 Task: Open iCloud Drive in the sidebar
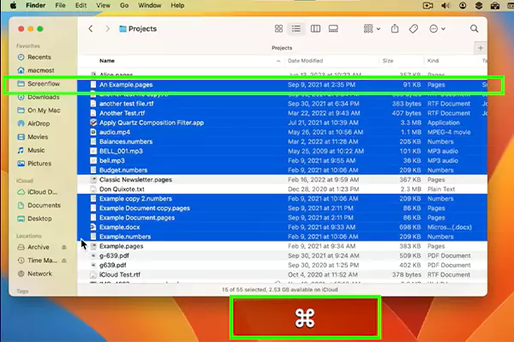click(37, 192)
